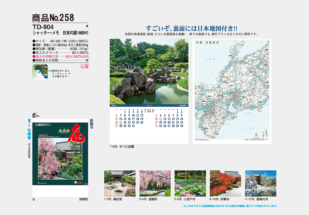Open the 9-10月 妙顯寺 autumn thumbnail
Viewport: 309px width, 215px height.
[x=225, y=183]
